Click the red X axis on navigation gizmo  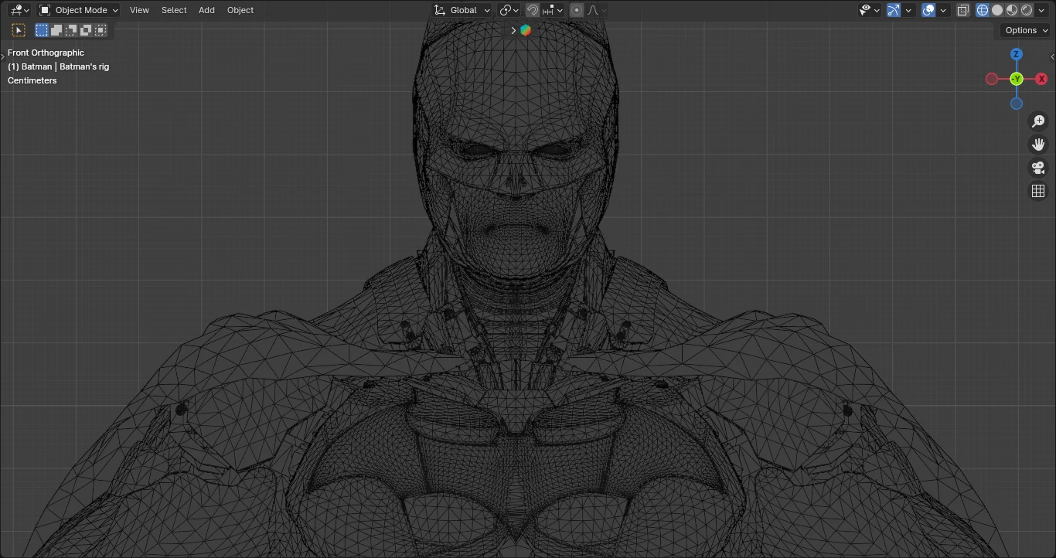pyautogui.click(x=1041, y=78)
